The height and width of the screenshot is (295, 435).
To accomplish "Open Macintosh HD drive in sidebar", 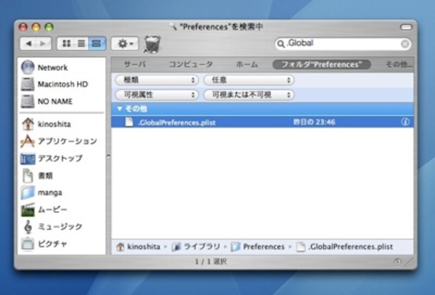I will pos(28,85).
